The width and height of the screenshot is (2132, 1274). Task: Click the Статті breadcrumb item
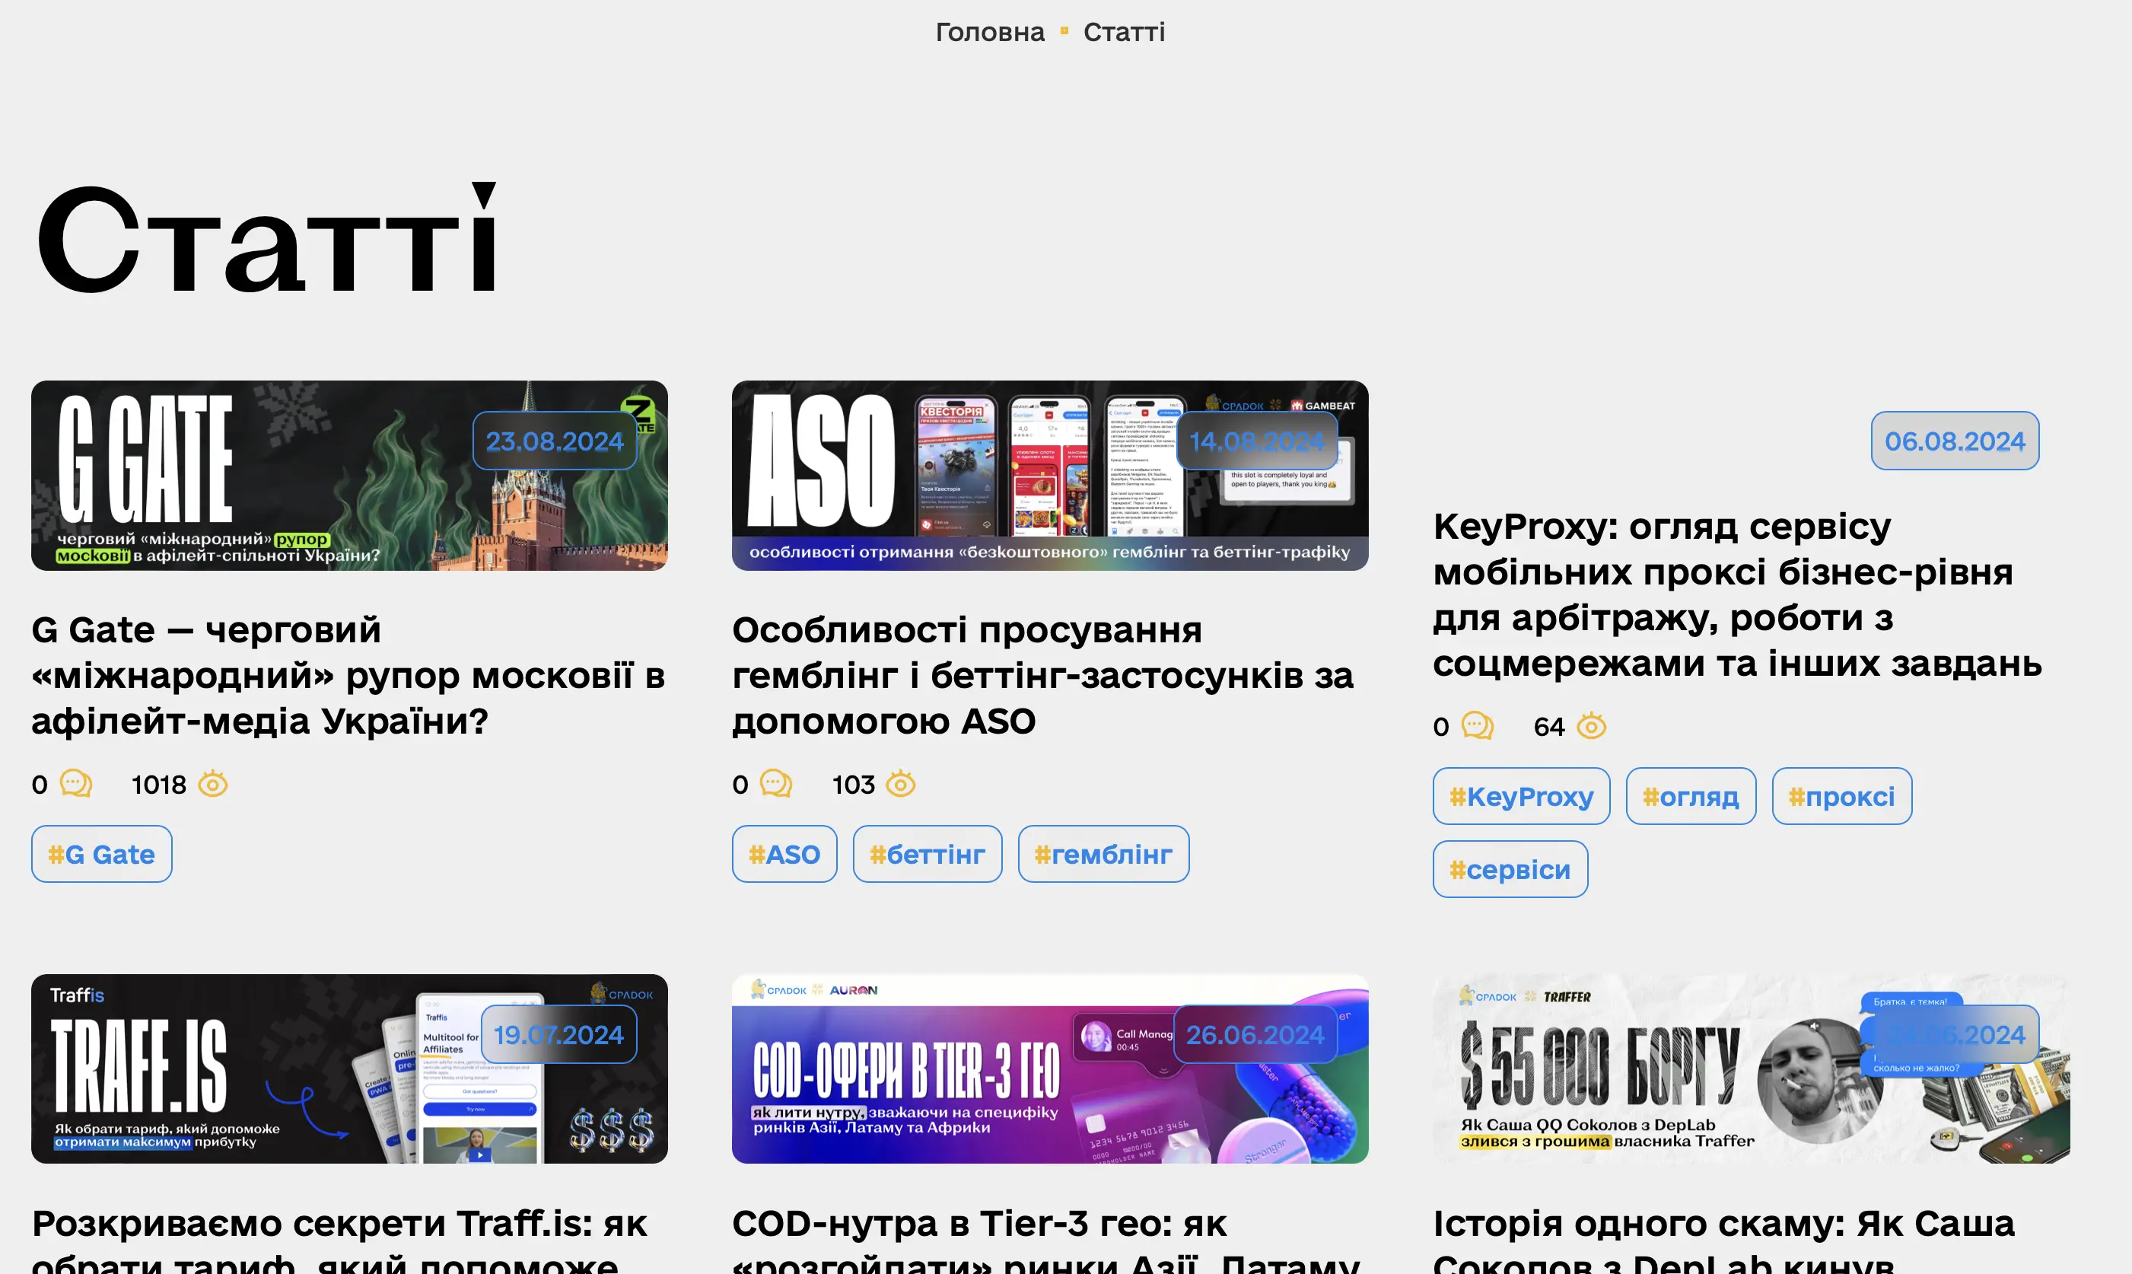1124,32
